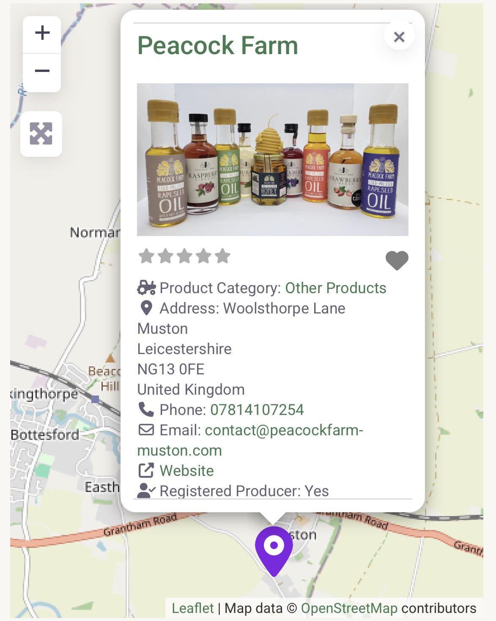
Task: Click the tractor Product Category icon
Action: [147, 288]
